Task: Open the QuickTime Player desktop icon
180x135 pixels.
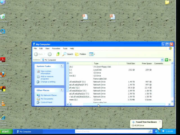Action: 3,31
